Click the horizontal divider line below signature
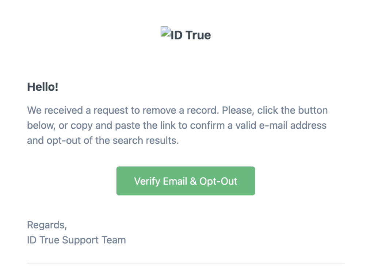374x272 pixels. pos(186,263)
